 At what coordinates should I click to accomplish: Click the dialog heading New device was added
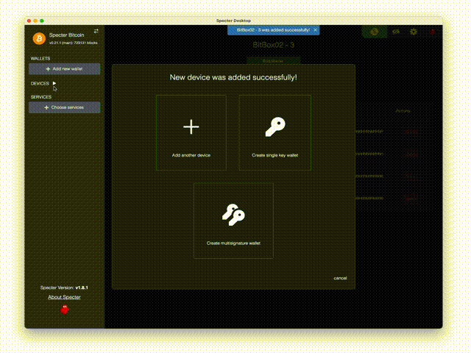pyautogui.click(x=233, y=77)
